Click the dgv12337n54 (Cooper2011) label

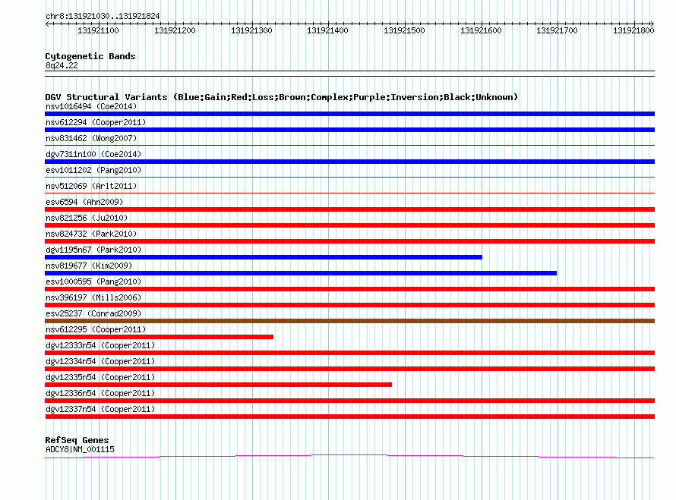pyautogui.click(x=100, y=409)
